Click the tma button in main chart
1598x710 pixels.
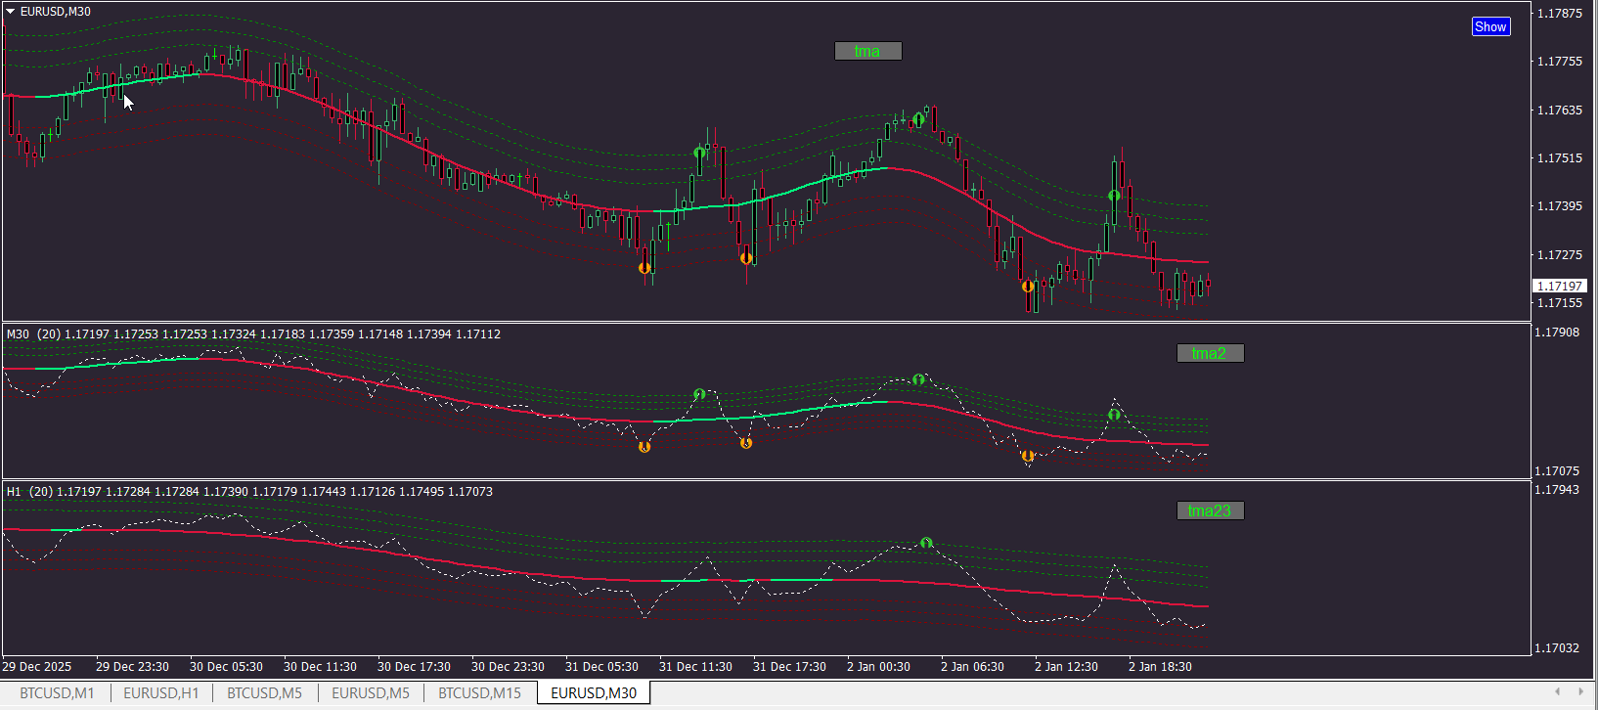click(867, 51)
